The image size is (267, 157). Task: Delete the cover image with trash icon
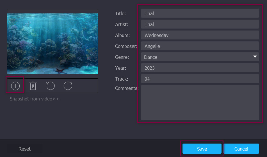(33, 86)
